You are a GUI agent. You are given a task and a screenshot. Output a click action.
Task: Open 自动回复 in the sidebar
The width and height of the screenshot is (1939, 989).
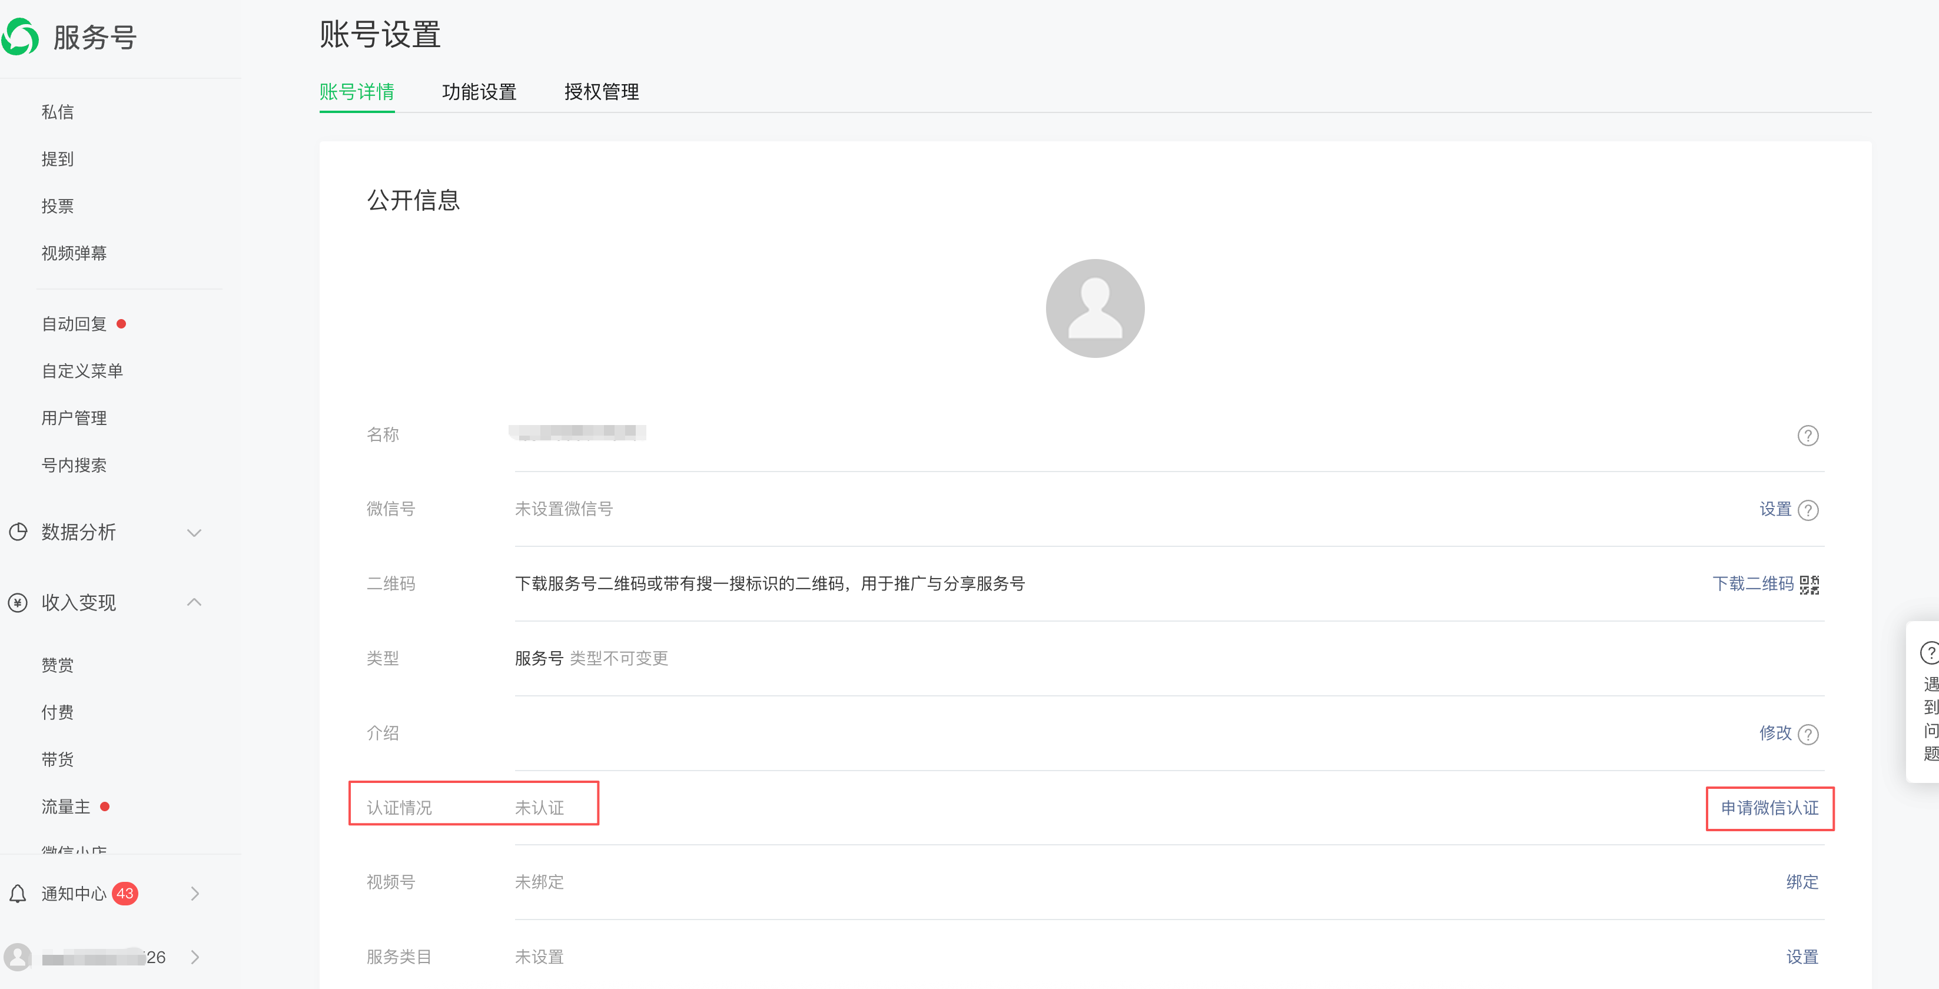click(74, 324)
